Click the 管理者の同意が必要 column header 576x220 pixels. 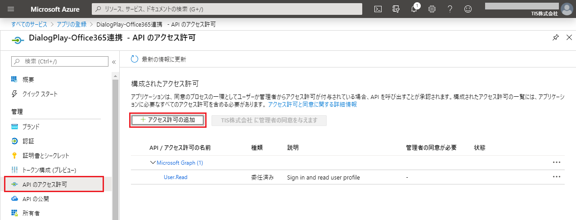pos(431,148)
